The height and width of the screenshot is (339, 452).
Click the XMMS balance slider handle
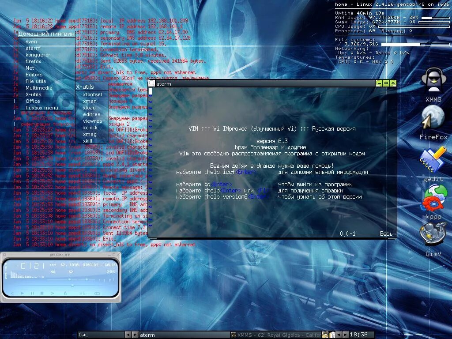(x=87, y=279)
